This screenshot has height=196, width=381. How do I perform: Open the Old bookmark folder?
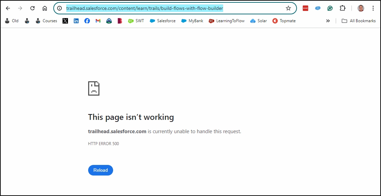(x=12, y=21)
